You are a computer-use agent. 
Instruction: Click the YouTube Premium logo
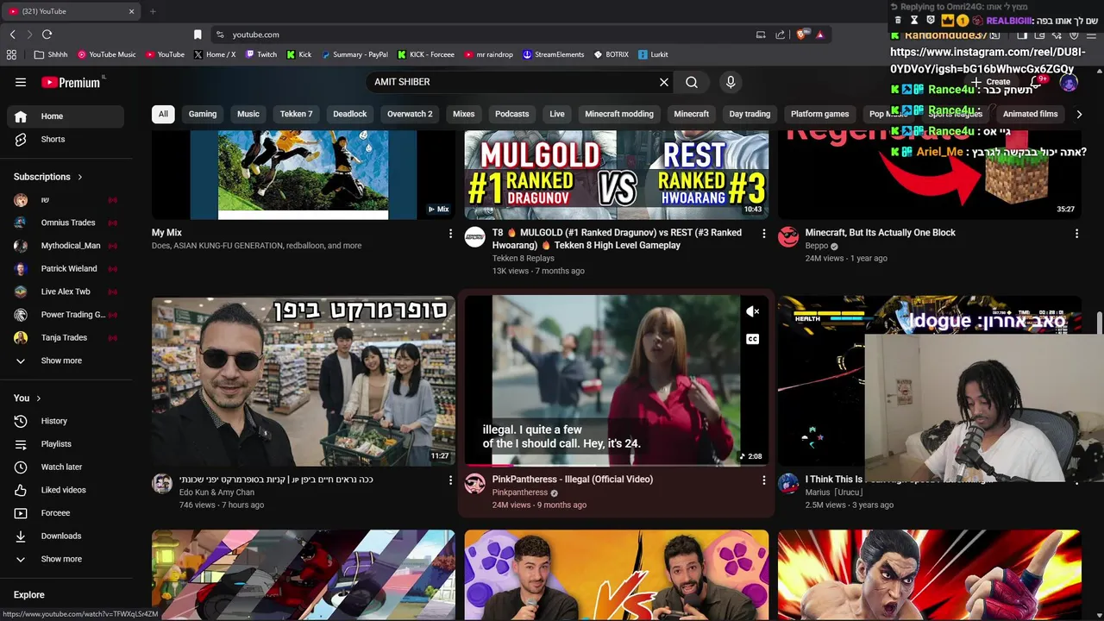(x=72, y=82)
